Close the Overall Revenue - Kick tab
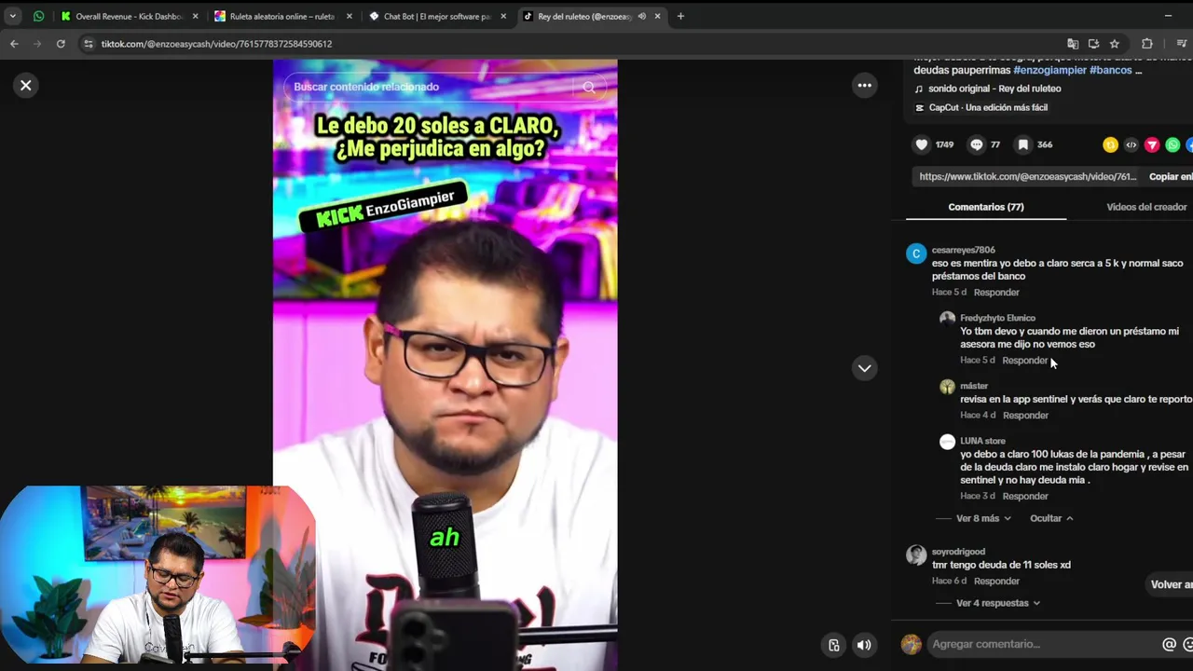The height and width of the screenshot is (671, 1193). click(195, 16)
